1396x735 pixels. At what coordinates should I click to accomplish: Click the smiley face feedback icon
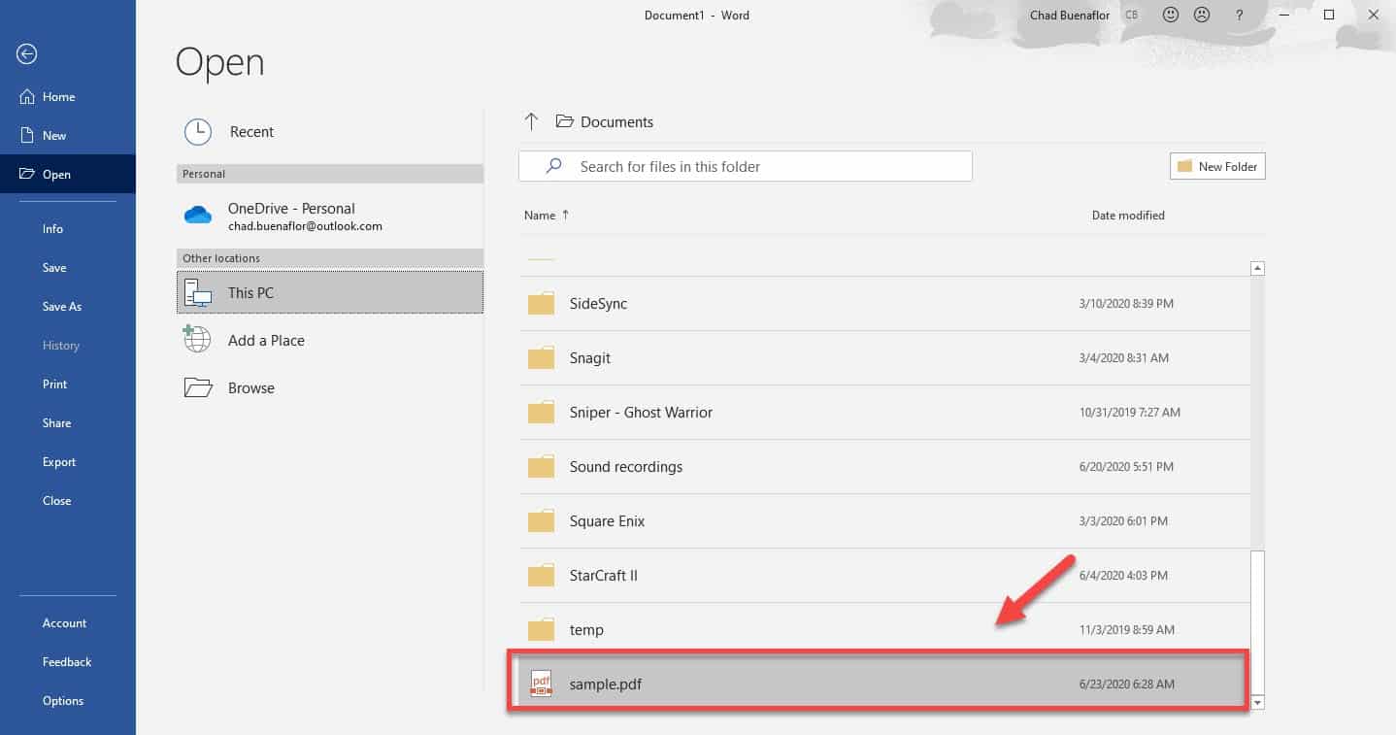click(1171, 16)
